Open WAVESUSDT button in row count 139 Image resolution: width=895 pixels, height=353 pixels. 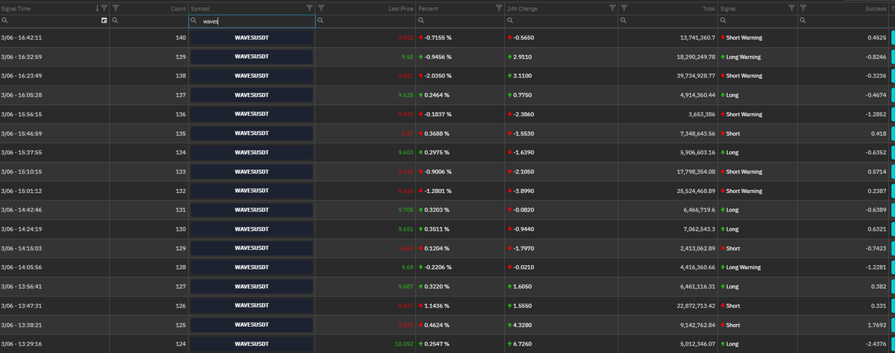point(251,57)
